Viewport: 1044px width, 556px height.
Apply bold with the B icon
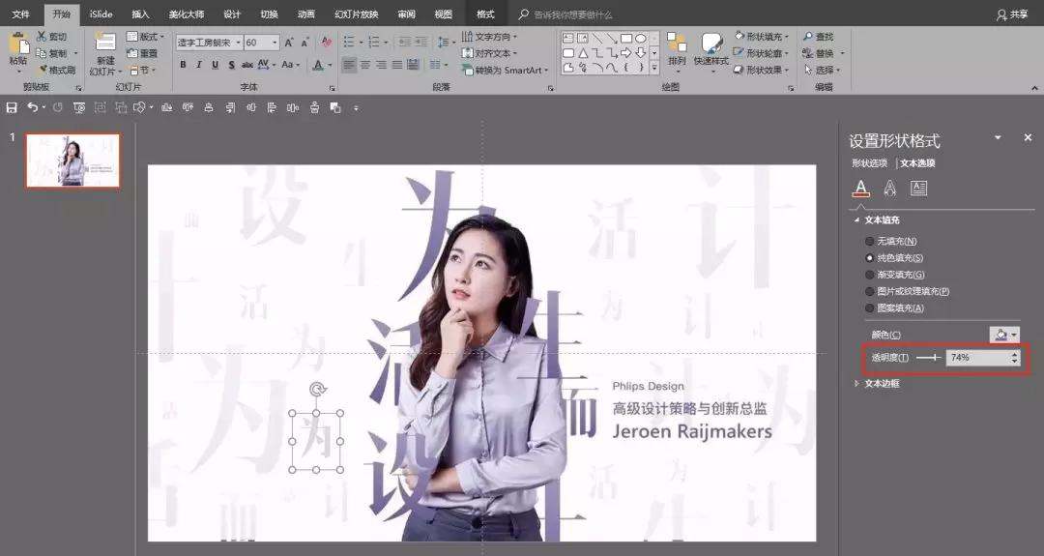(183, 65)
